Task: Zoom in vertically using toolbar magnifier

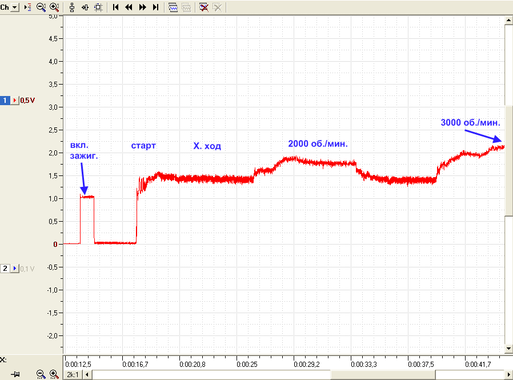Action: coord(54,7)
